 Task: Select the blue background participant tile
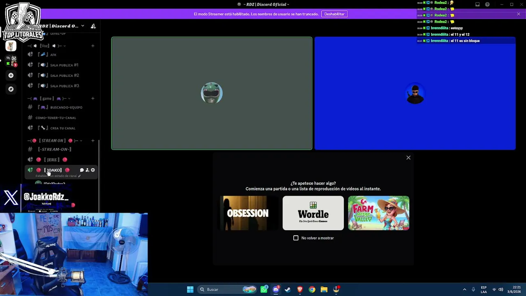415,93
